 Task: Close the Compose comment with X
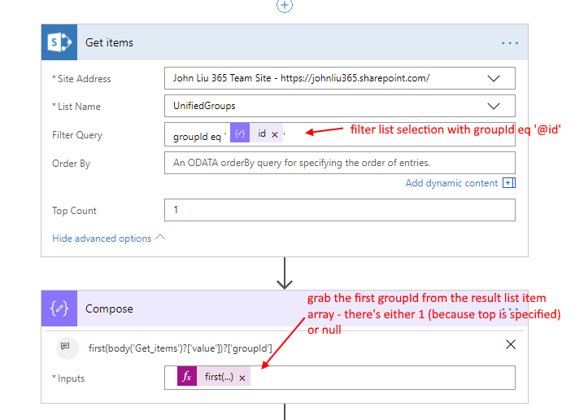(x=511, y=345)
